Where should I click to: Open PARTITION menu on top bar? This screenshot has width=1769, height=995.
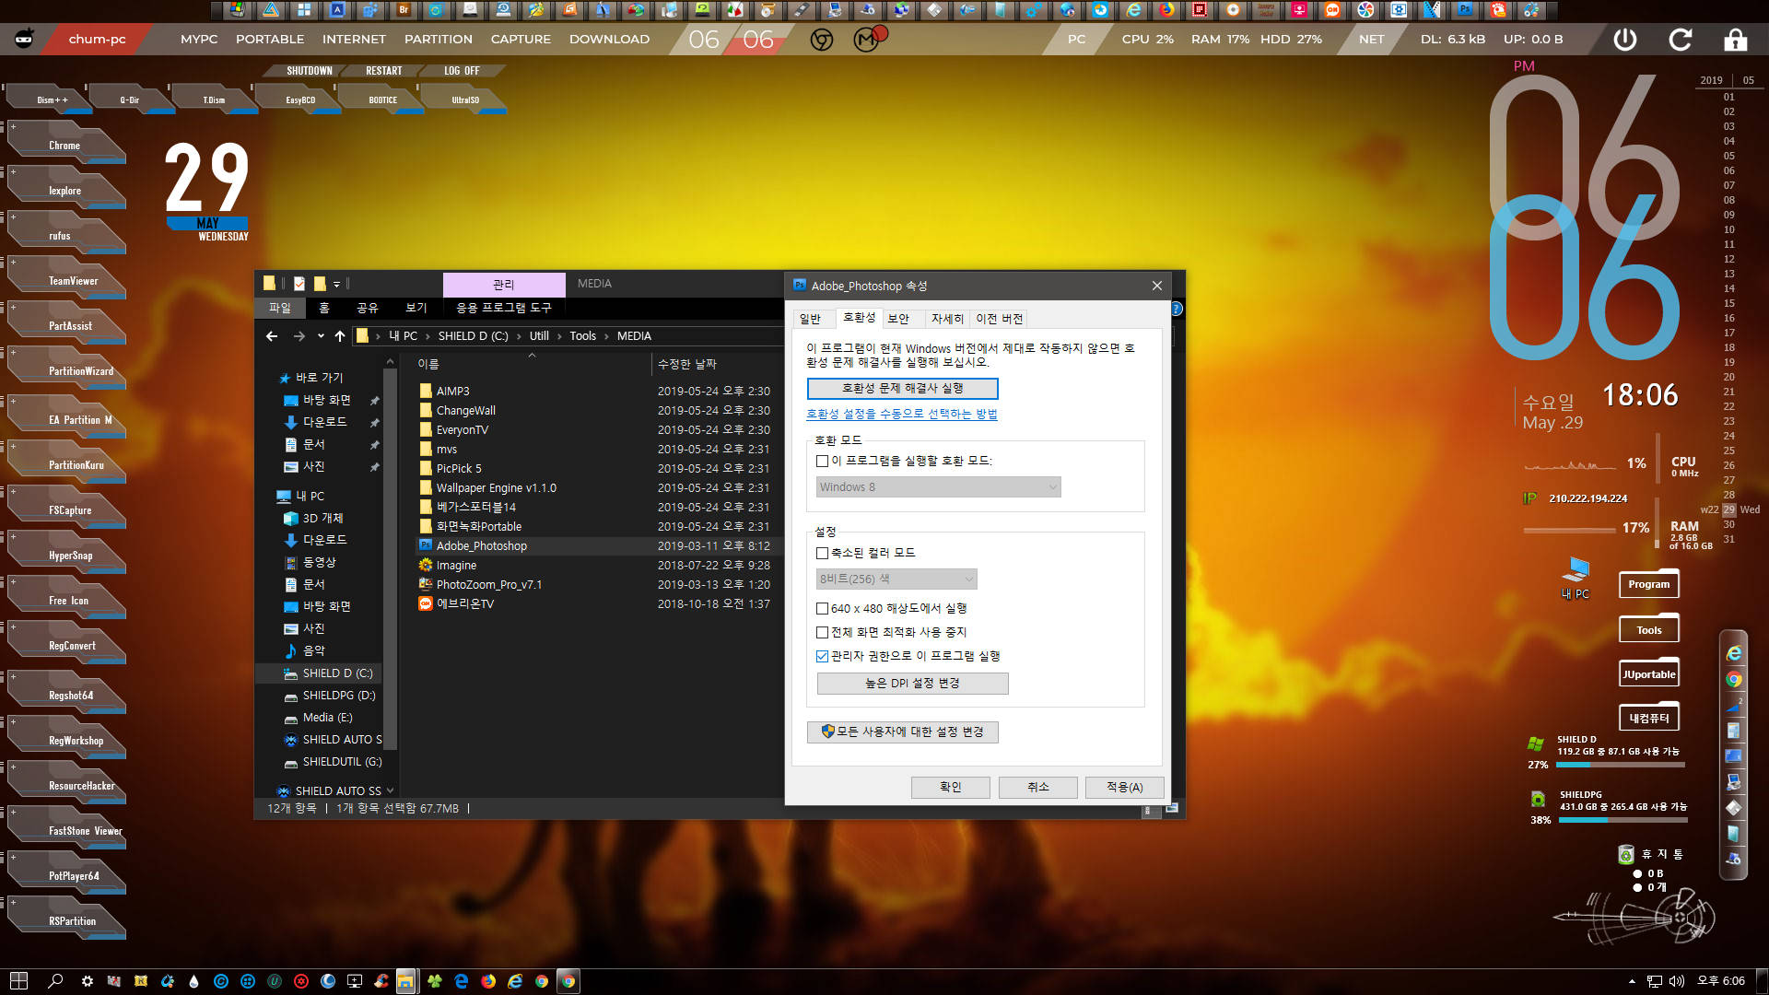(x=439, y=40)
